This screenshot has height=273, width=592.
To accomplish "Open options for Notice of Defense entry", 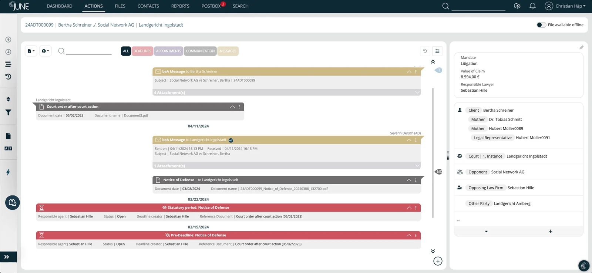I will click(x=416, y=180).
